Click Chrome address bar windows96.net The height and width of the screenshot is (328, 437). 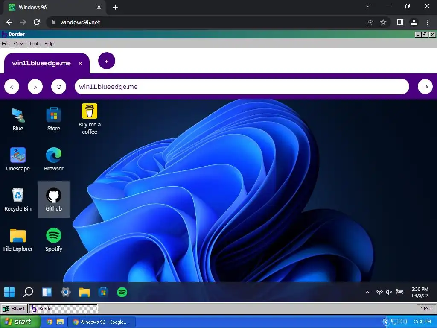click(x=206, y=22)
